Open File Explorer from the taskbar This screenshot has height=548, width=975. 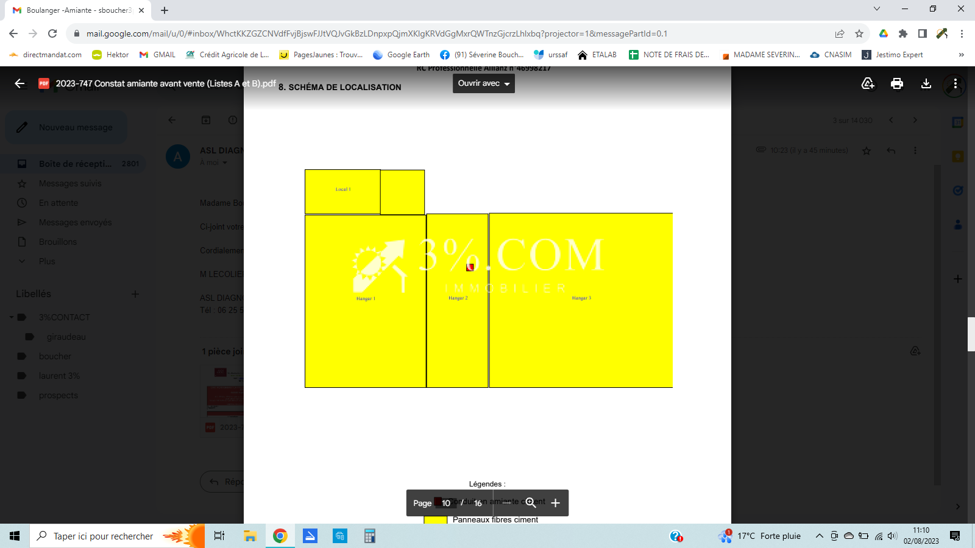(250, 536)
